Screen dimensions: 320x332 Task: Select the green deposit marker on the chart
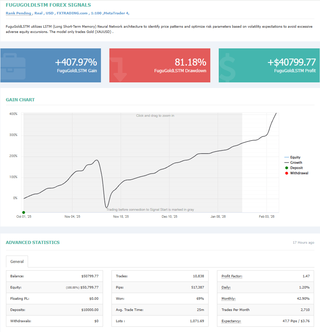click(23, 212)
